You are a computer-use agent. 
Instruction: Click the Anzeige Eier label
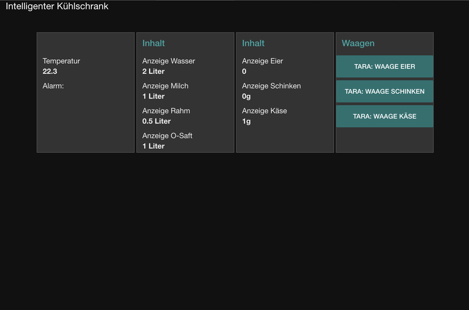coord(262,61)
